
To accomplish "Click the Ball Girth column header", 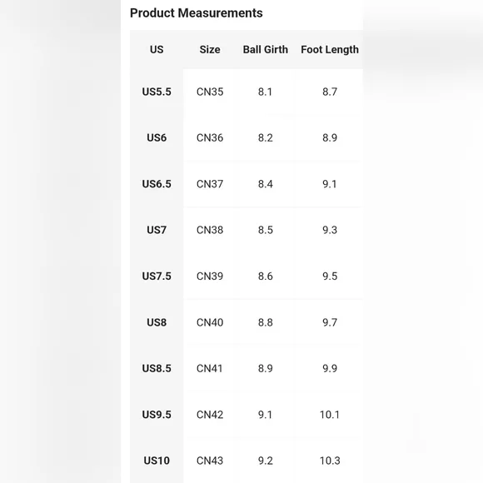I will point(265,50).
